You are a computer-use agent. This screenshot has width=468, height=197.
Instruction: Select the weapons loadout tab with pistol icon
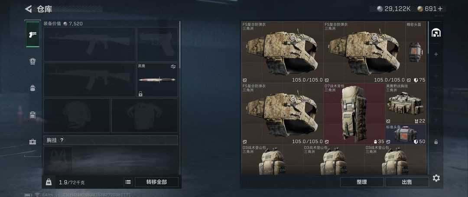point(32,34)
